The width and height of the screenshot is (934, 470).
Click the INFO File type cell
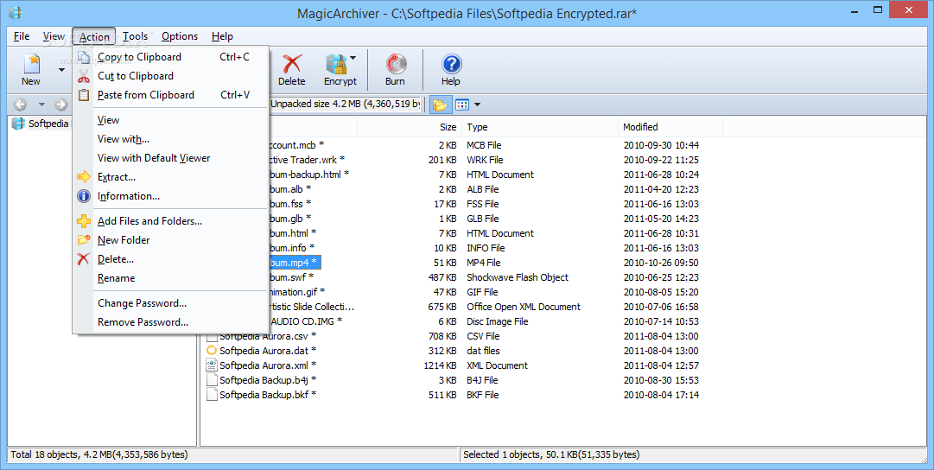(486, 249)
